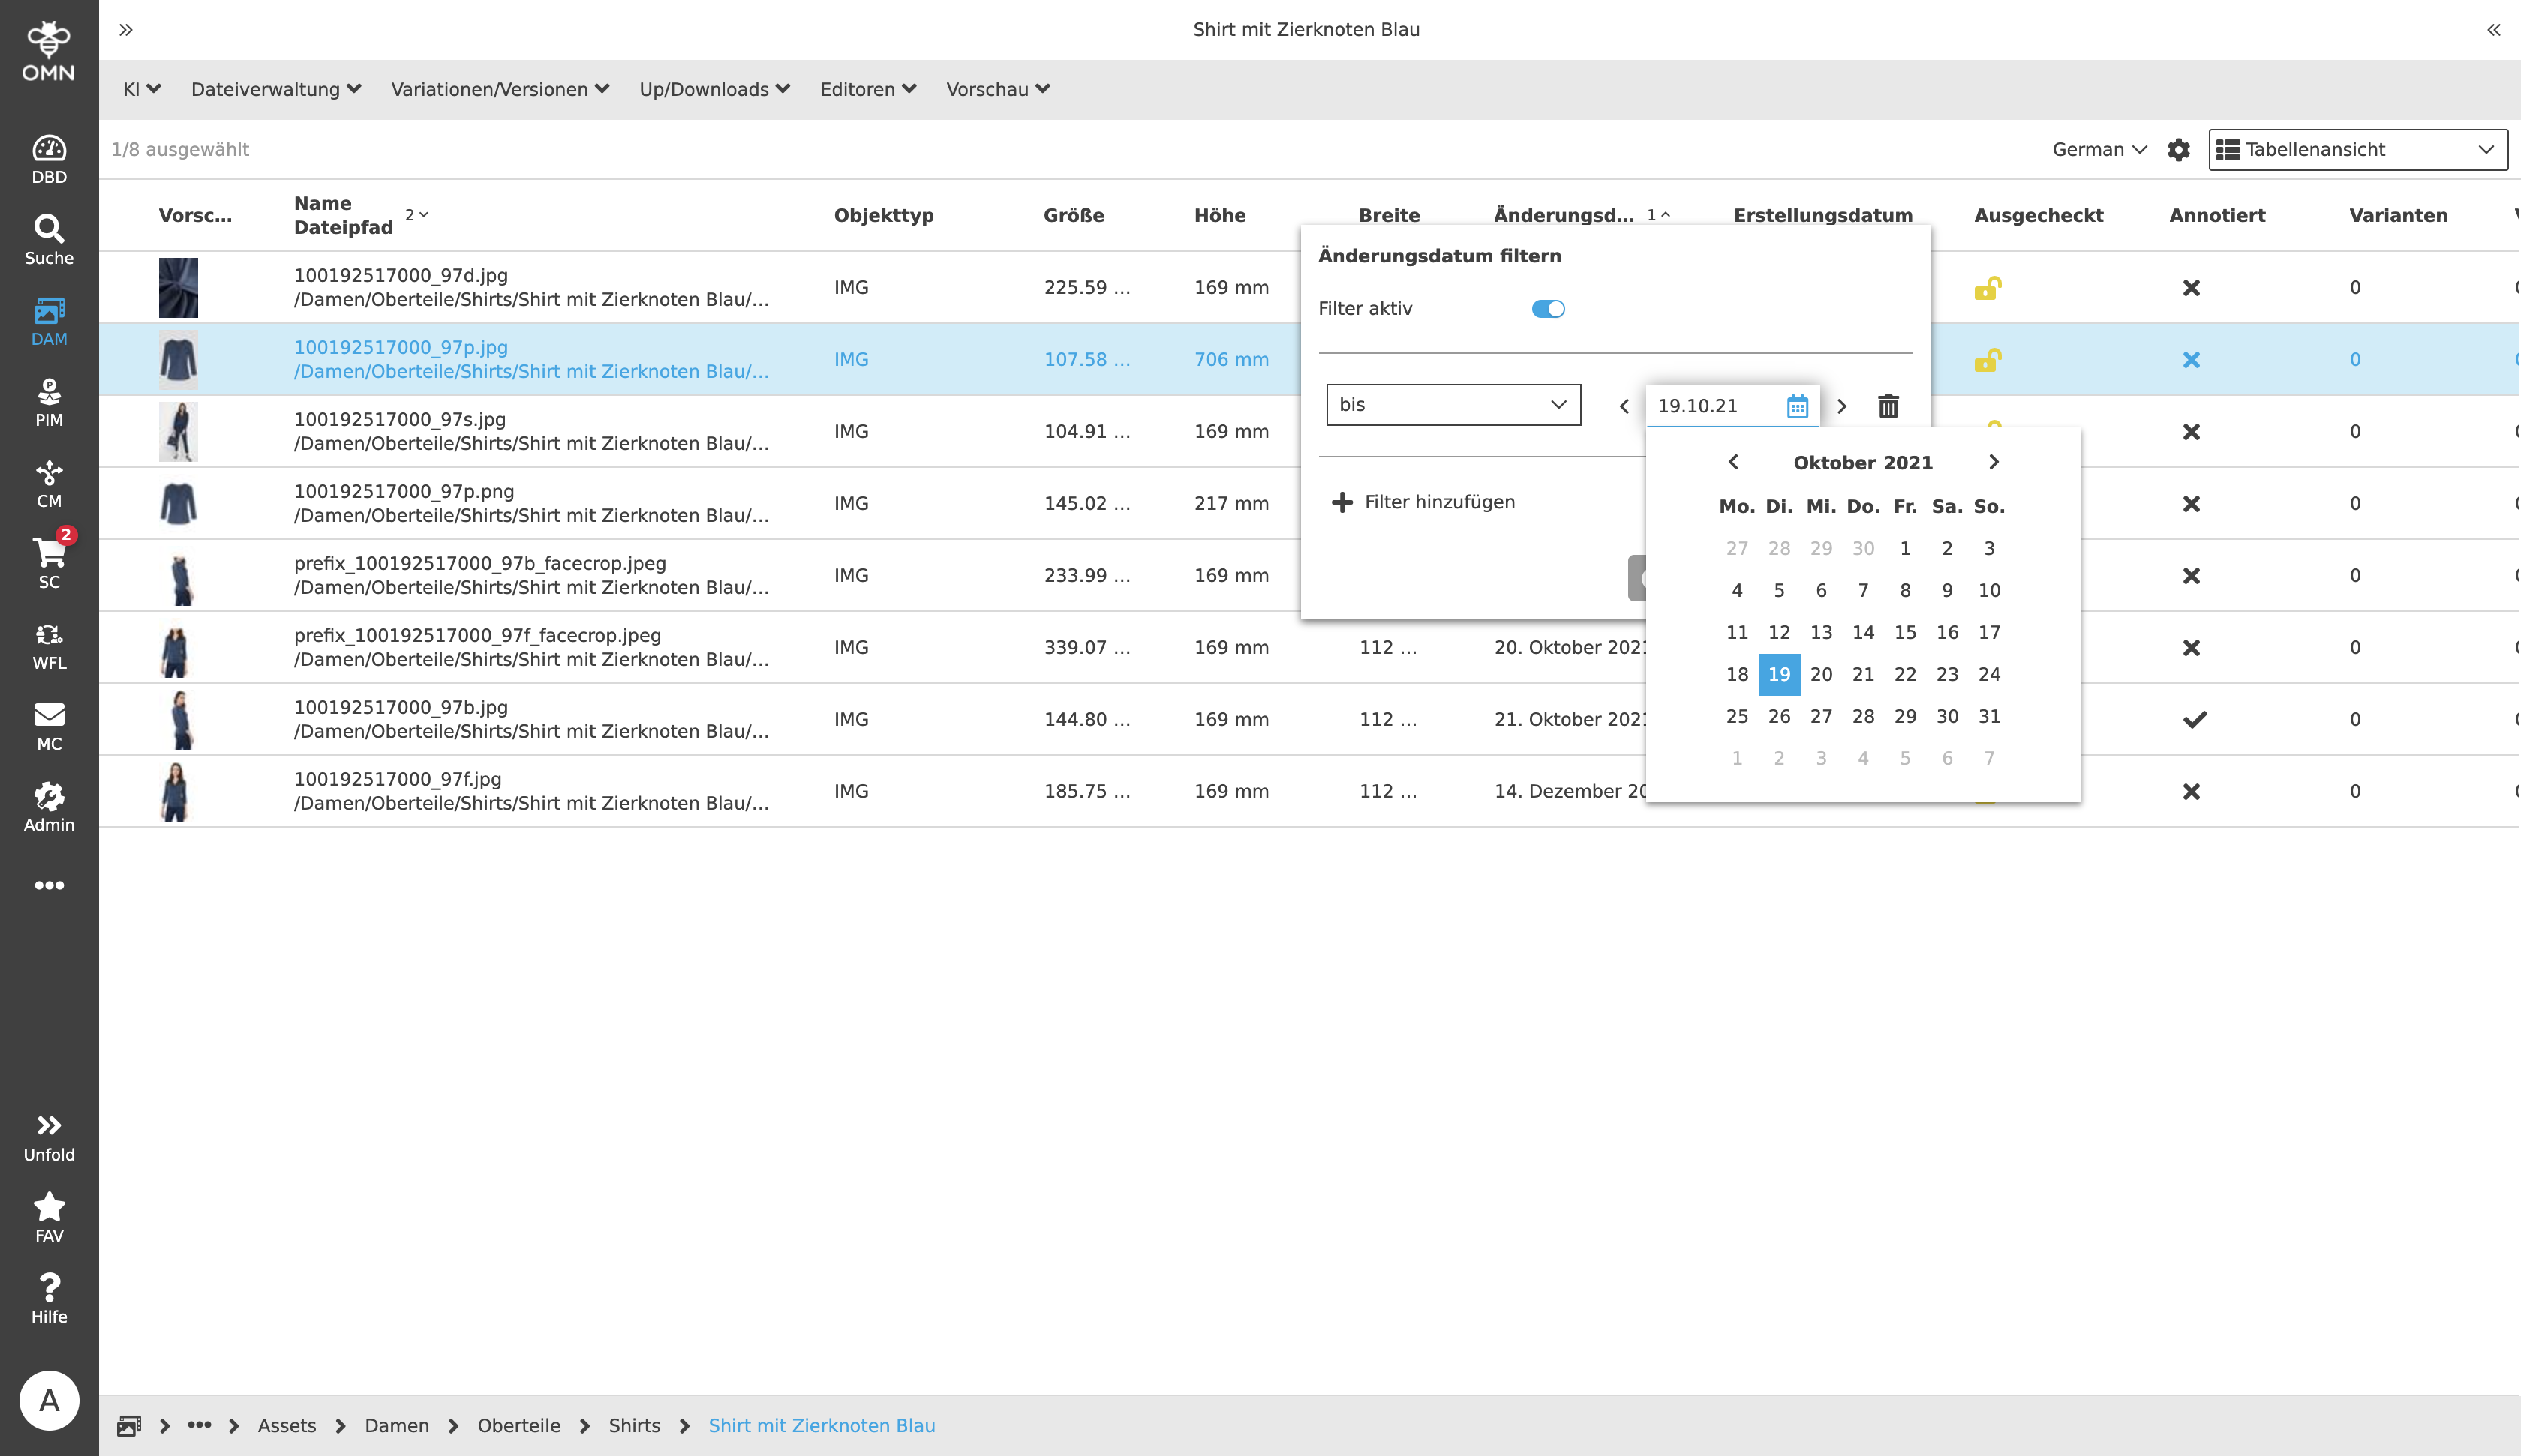The image size is (2521, 1456).
Task: Open the DAM module in sidebar
Action: coord(49,321)
